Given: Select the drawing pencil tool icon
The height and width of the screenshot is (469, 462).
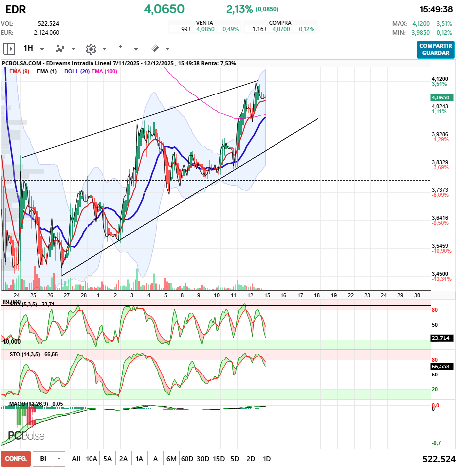Looking at the screenshot, I should [155, 49].
